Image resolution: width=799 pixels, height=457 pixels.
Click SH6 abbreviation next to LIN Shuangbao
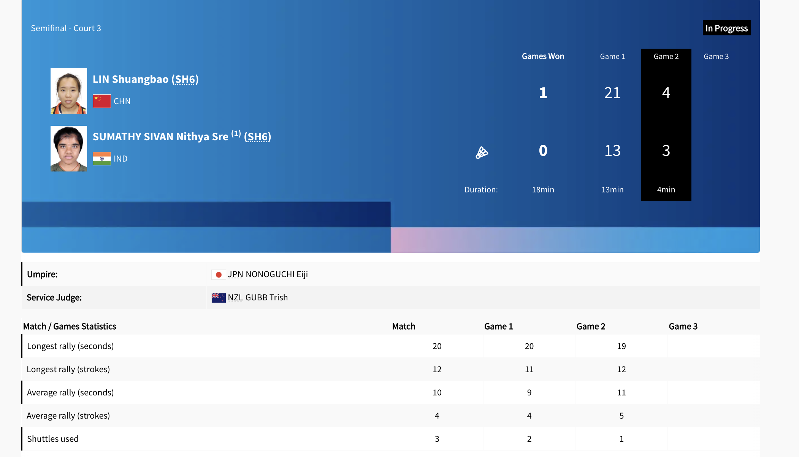click(185, 79)
